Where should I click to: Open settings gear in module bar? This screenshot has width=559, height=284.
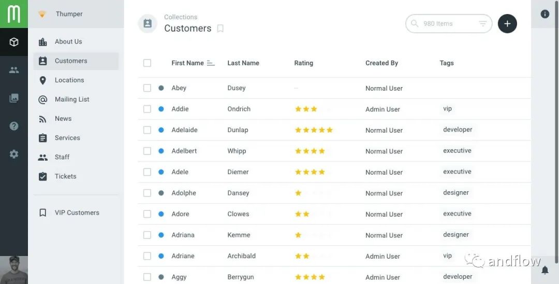point(14,154)
